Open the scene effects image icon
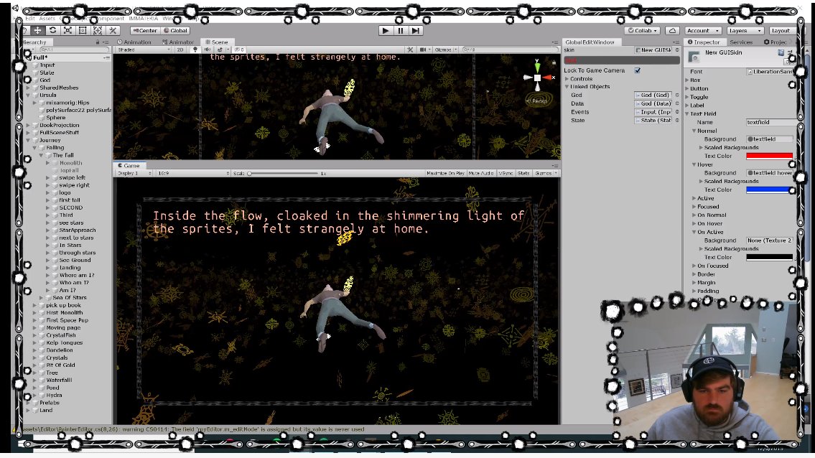 221,50
